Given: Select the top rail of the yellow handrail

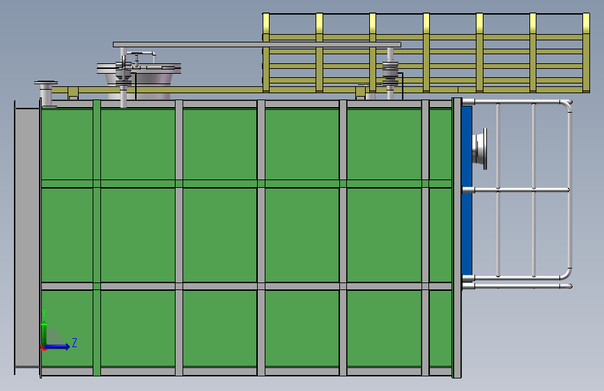Looking at the screenshot, I should pyautogui.click(x=426, y=14).
